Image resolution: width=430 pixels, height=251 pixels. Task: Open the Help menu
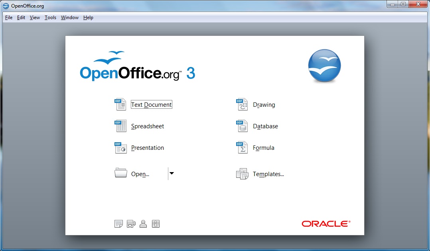88,18
